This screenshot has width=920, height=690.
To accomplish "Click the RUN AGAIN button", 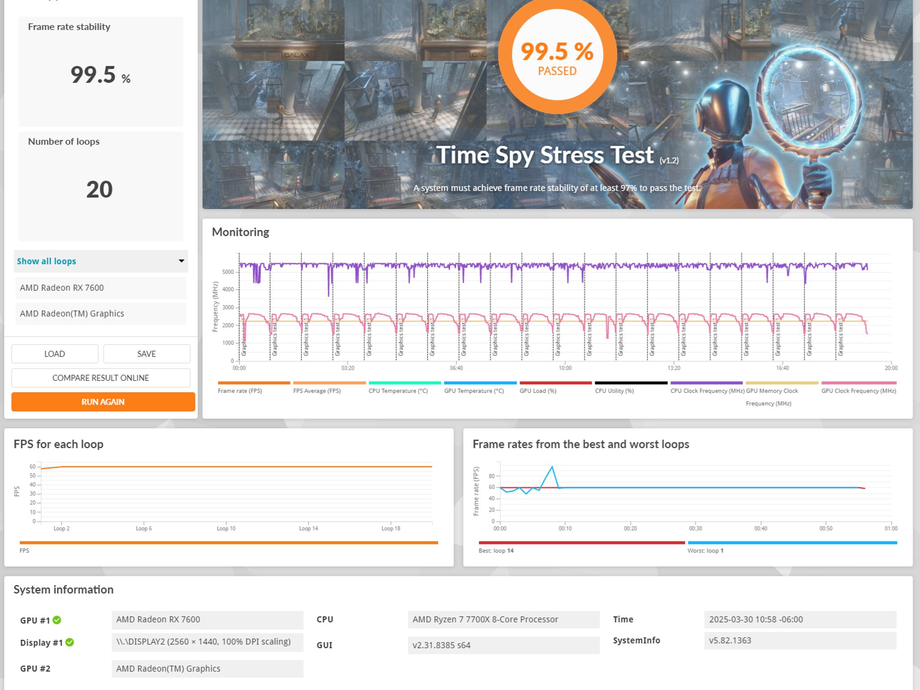I will pyautogui.click(x=103, y=402).
